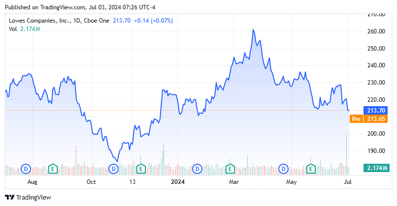Image resolution: width=397 pixels, height=206 pixels.
Task: Select the dividend marker just before May
Action: pos(283,169)
